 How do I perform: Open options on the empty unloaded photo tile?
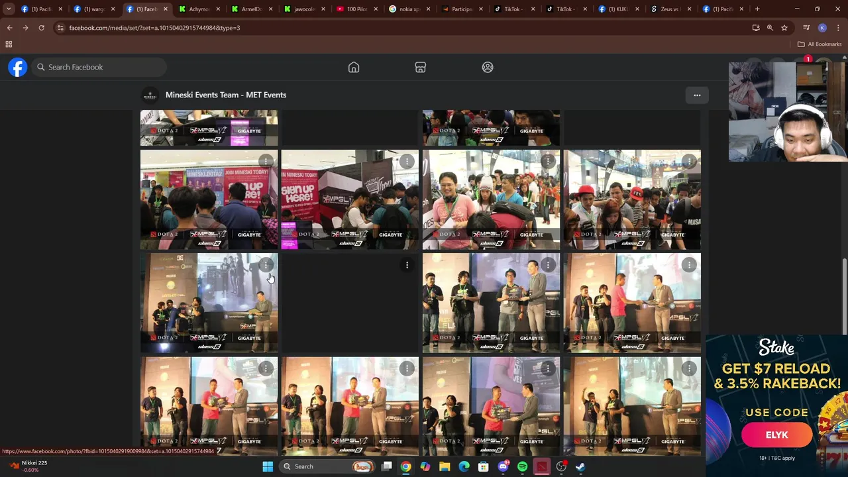pyautogui.click(x=407, y=265)
